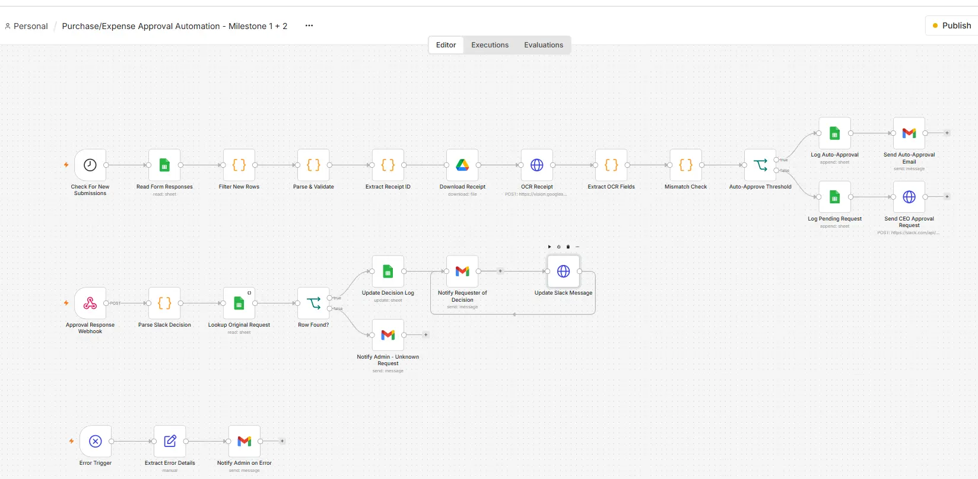Open the Evaluations tab
This screenshot has height=479, width=978.
[x=544, y=45]
